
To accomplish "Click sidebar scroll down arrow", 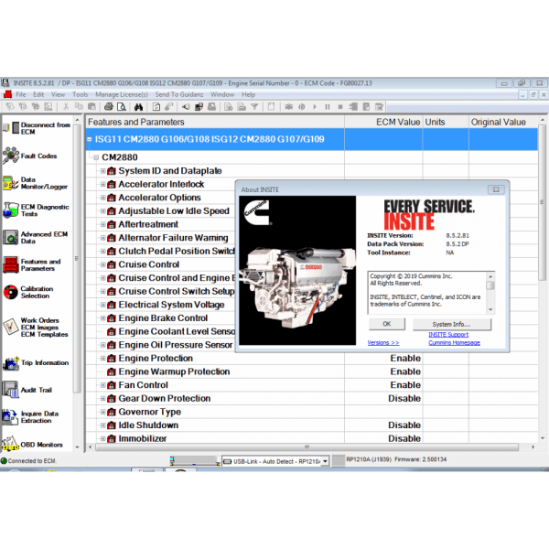I will [x=78, y=447].
